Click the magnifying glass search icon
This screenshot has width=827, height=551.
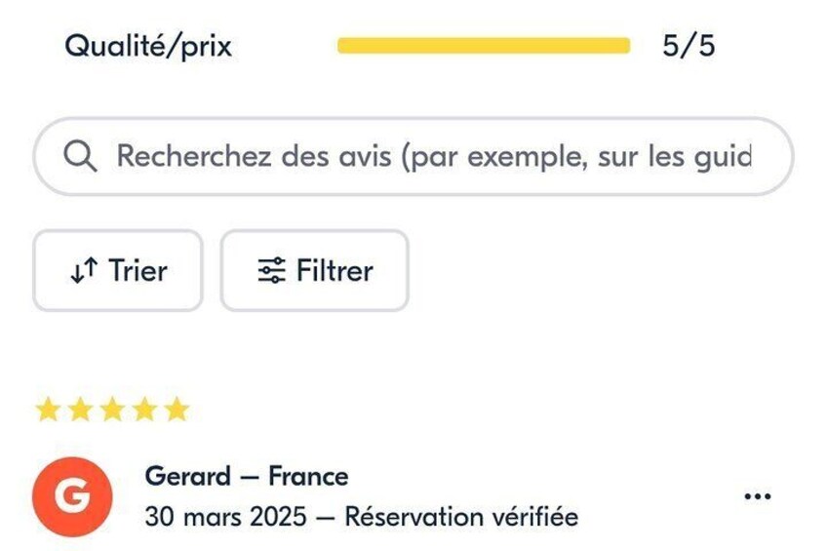tap(80, 156)
